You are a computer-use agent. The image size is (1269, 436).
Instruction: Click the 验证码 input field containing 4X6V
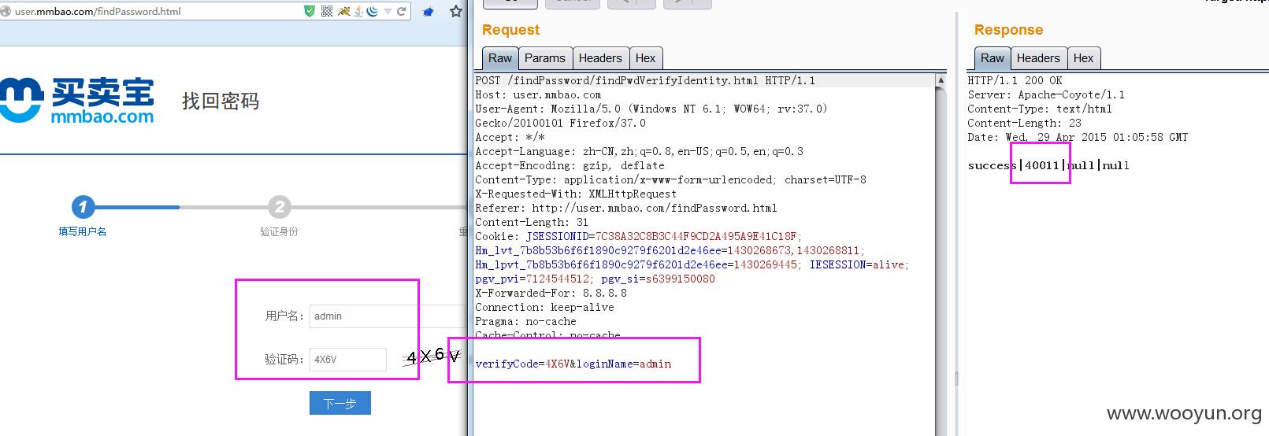(x=348, y=360)
